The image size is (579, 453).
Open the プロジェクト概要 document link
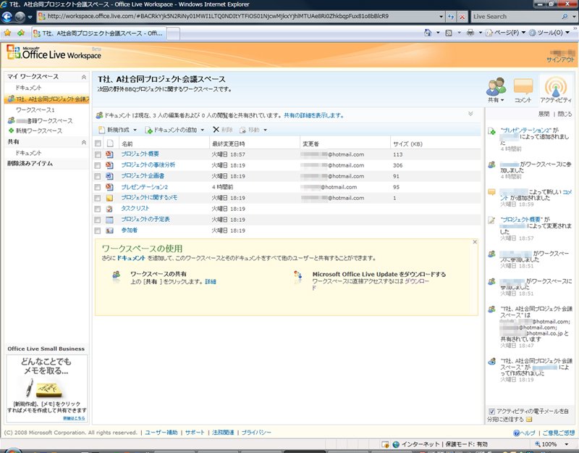click(x=140, y=154)
